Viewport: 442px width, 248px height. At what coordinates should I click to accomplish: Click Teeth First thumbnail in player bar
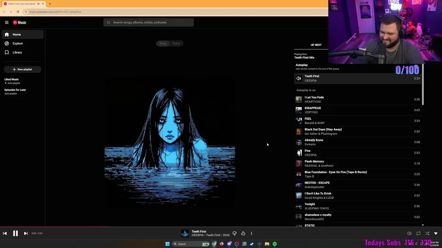[x=185, y=234]
